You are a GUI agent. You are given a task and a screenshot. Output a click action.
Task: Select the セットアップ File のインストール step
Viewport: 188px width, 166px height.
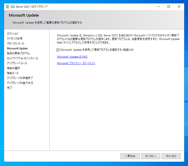22,58
